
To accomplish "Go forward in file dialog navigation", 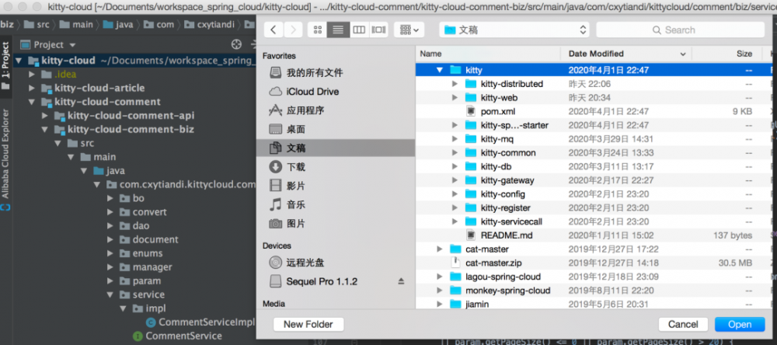I will [x=293, y=30].
